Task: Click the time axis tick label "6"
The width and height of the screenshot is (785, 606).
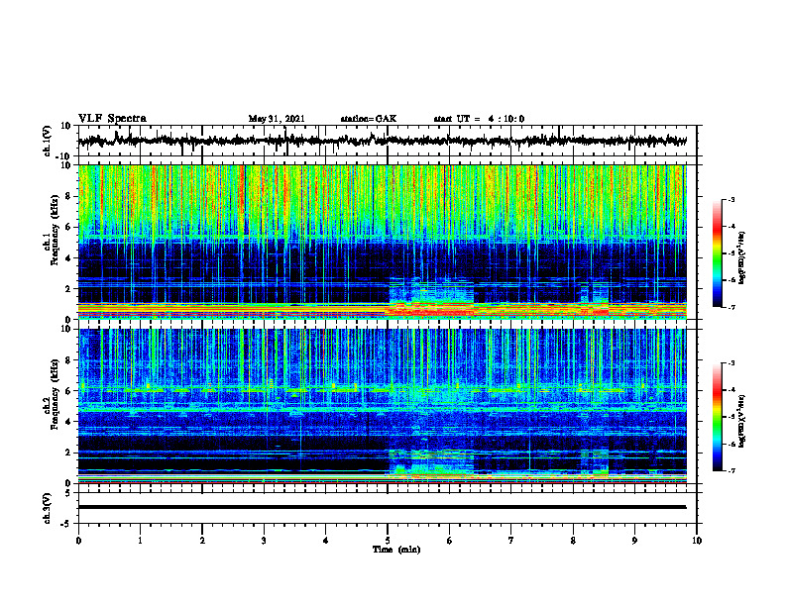Action: 450,541
